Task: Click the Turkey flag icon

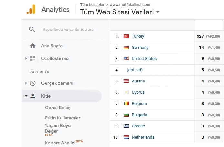Action: point(126,36)
